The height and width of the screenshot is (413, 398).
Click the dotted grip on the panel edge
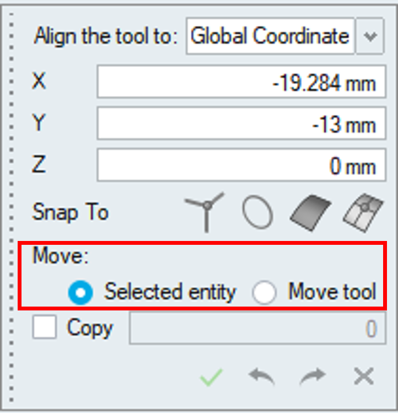[10, 210]
